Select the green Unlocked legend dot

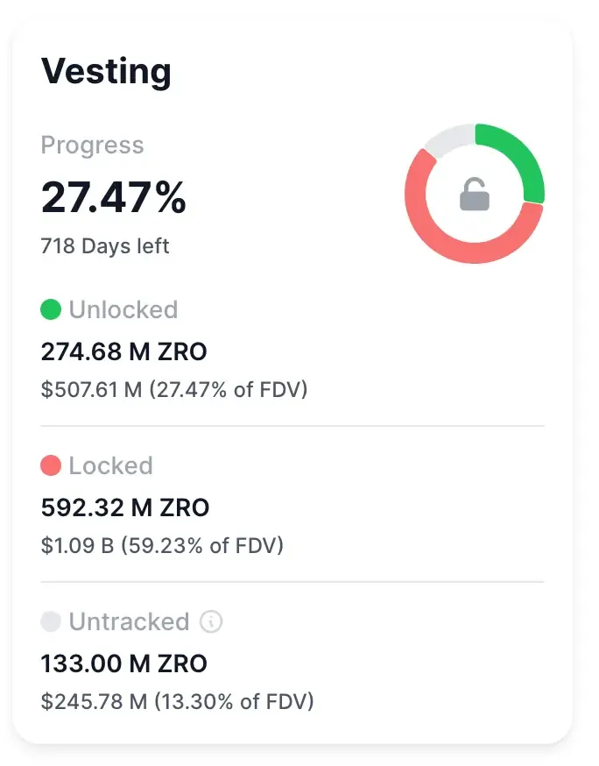tap(50, 309)
